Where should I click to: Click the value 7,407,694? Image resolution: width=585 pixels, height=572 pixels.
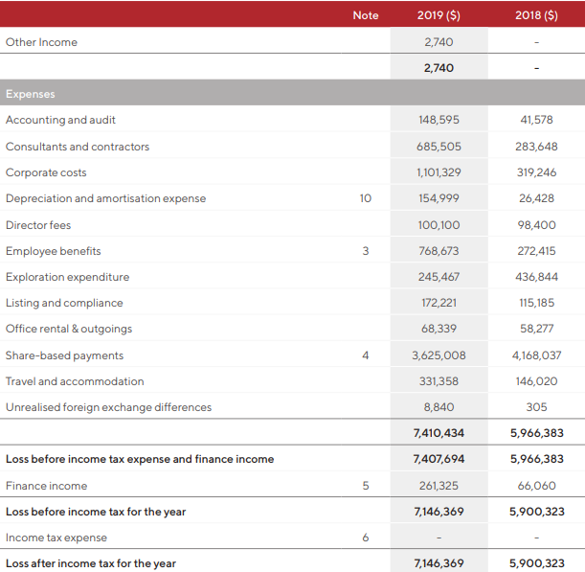[439, 459]
